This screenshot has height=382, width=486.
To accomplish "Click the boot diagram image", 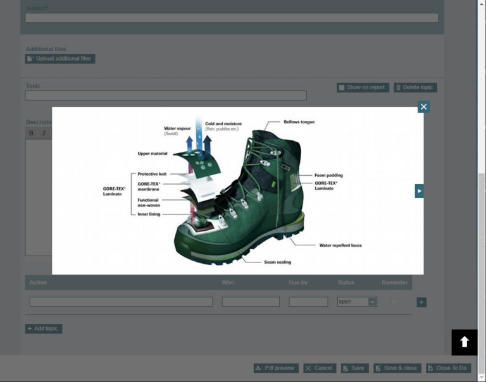I will click(x=237, y=191).
